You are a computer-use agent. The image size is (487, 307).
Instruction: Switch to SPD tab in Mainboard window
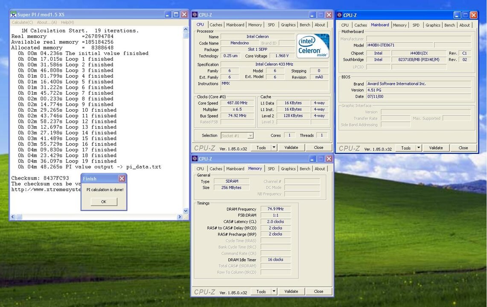(416, 25)
